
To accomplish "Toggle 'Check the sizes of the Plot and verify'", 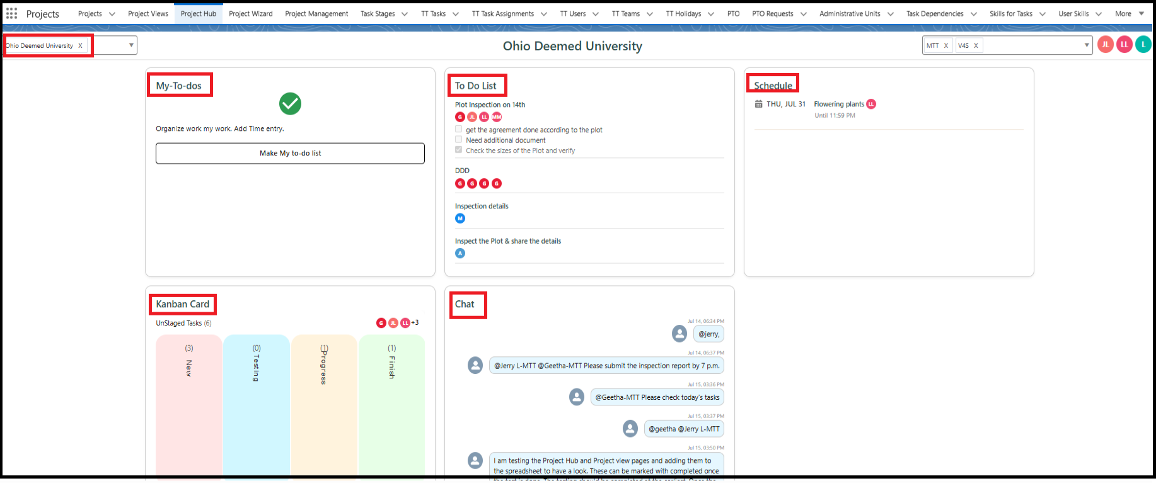I will point(459,150).
